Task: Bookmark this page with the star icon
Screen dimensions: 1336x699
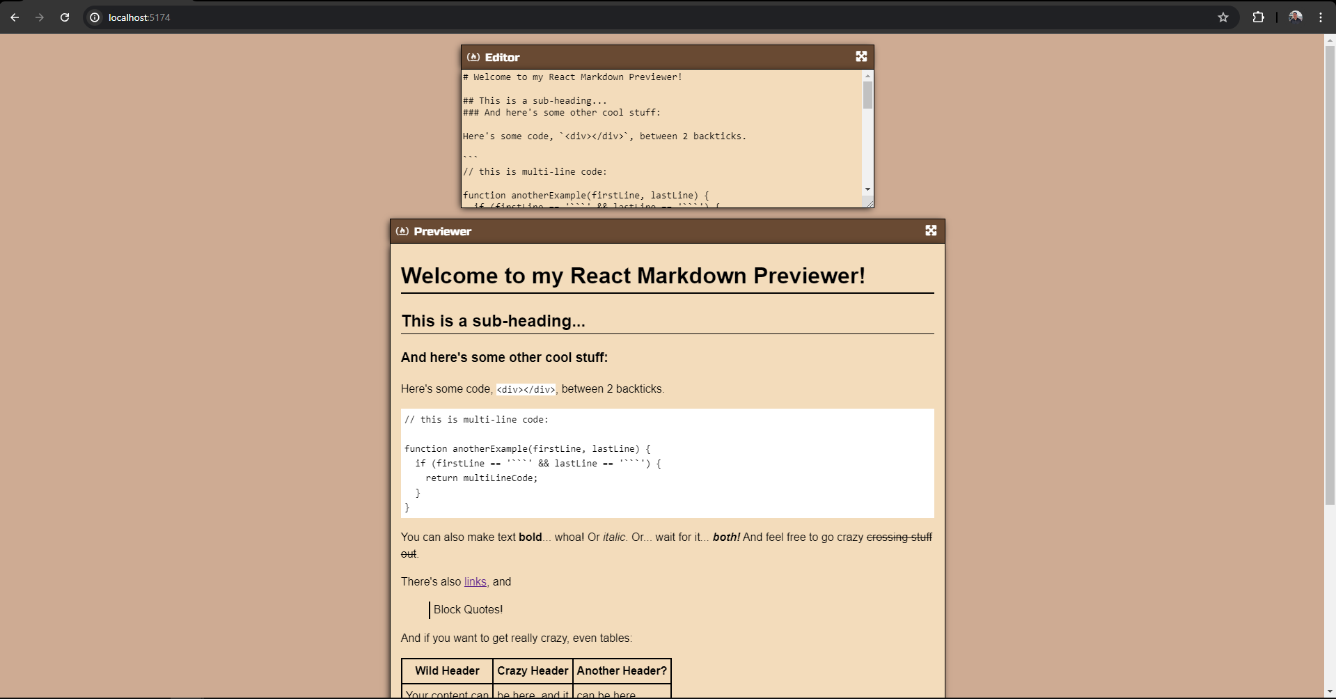Action: pos(1223,17)
